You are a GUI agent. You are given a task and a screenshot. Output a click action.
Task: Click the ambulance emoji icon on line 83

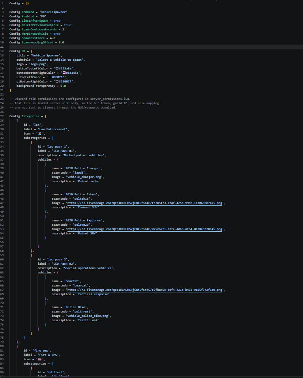(40, 359)
